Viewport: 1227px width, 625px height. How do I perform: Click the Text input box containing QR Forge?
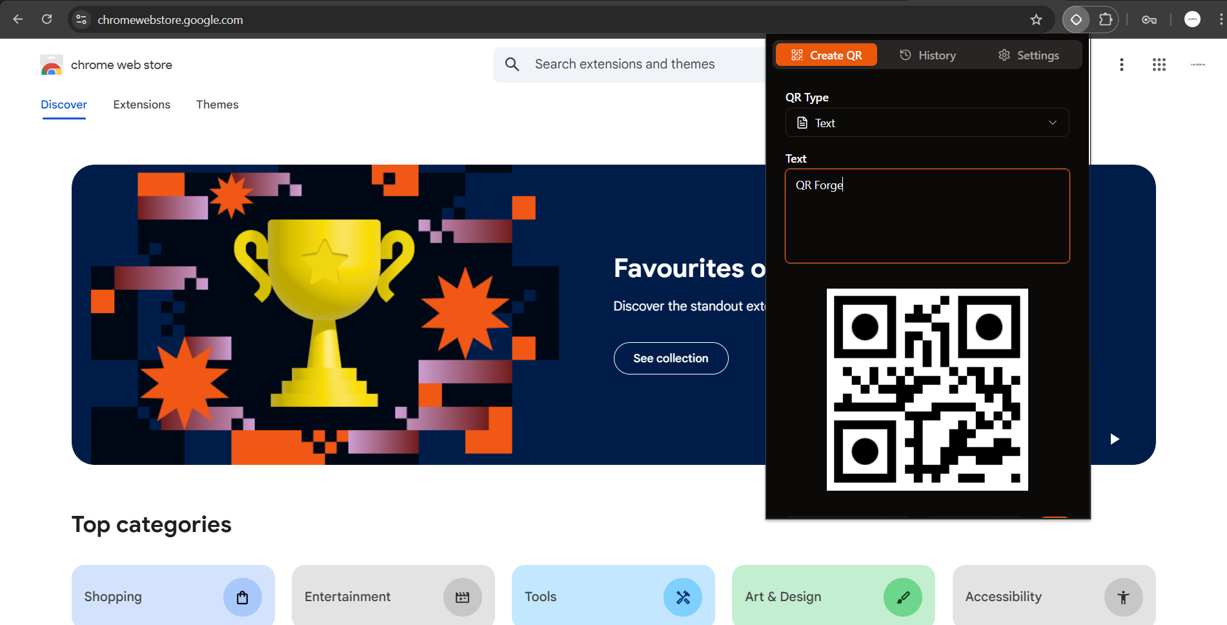coord(927,216)
